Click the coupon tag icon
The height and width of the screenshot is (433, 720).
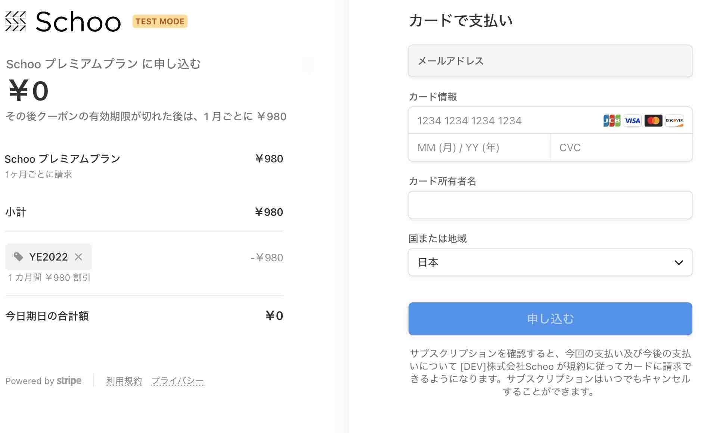(x=18, y=257)
